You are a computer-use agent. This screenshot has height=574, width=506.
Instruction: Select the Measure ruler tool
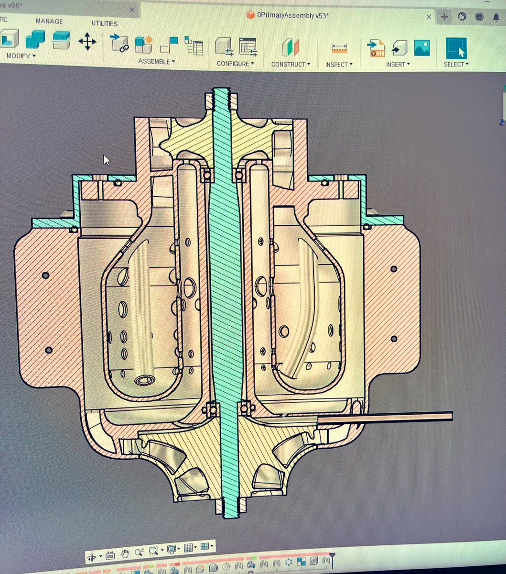click(339, 48)
